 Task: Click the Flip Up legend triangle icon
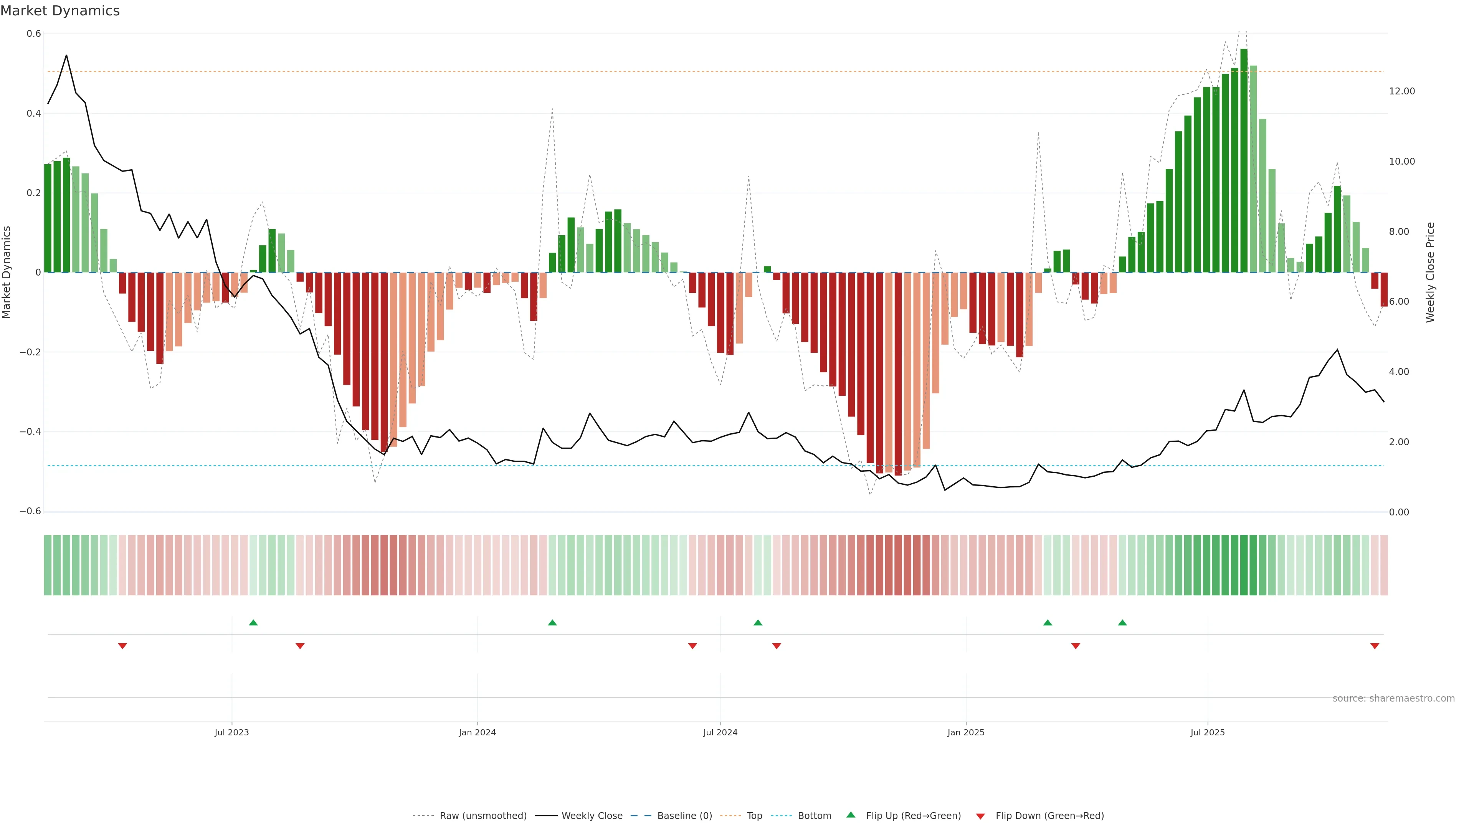(x=850, y=815)
